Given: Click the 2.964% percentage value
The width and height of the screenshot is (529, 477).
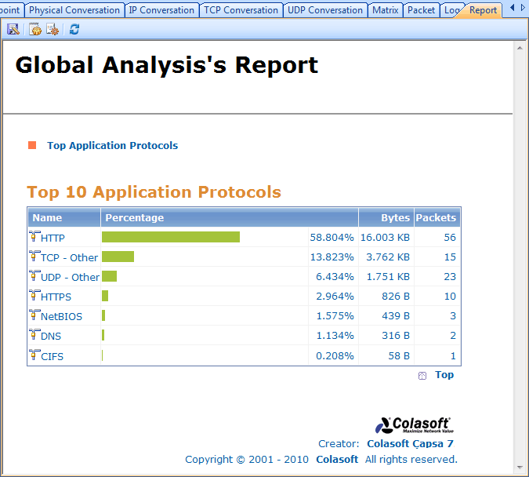Looking at the screenshot, I should pyautogui.click(x=335, y=296).
